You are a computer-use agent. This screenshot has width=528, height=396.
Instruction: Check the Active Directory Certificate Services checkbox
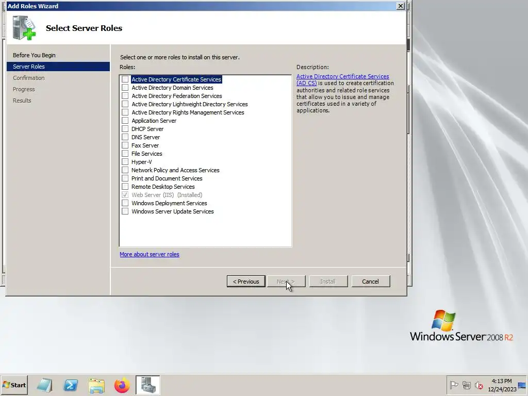[125, 79]
